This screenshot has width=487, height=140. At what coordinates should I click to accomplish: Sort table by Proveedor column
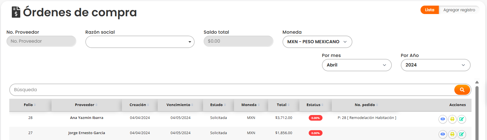pos(86,105)
